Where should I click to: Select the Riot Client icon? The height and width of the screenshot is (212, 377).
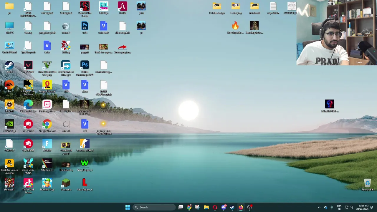pos(28,126)
